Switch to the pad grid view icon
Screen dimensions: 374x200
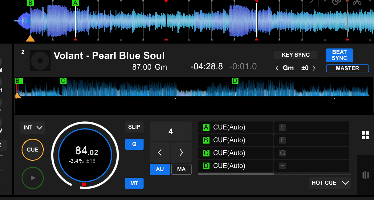coord(365,135)
